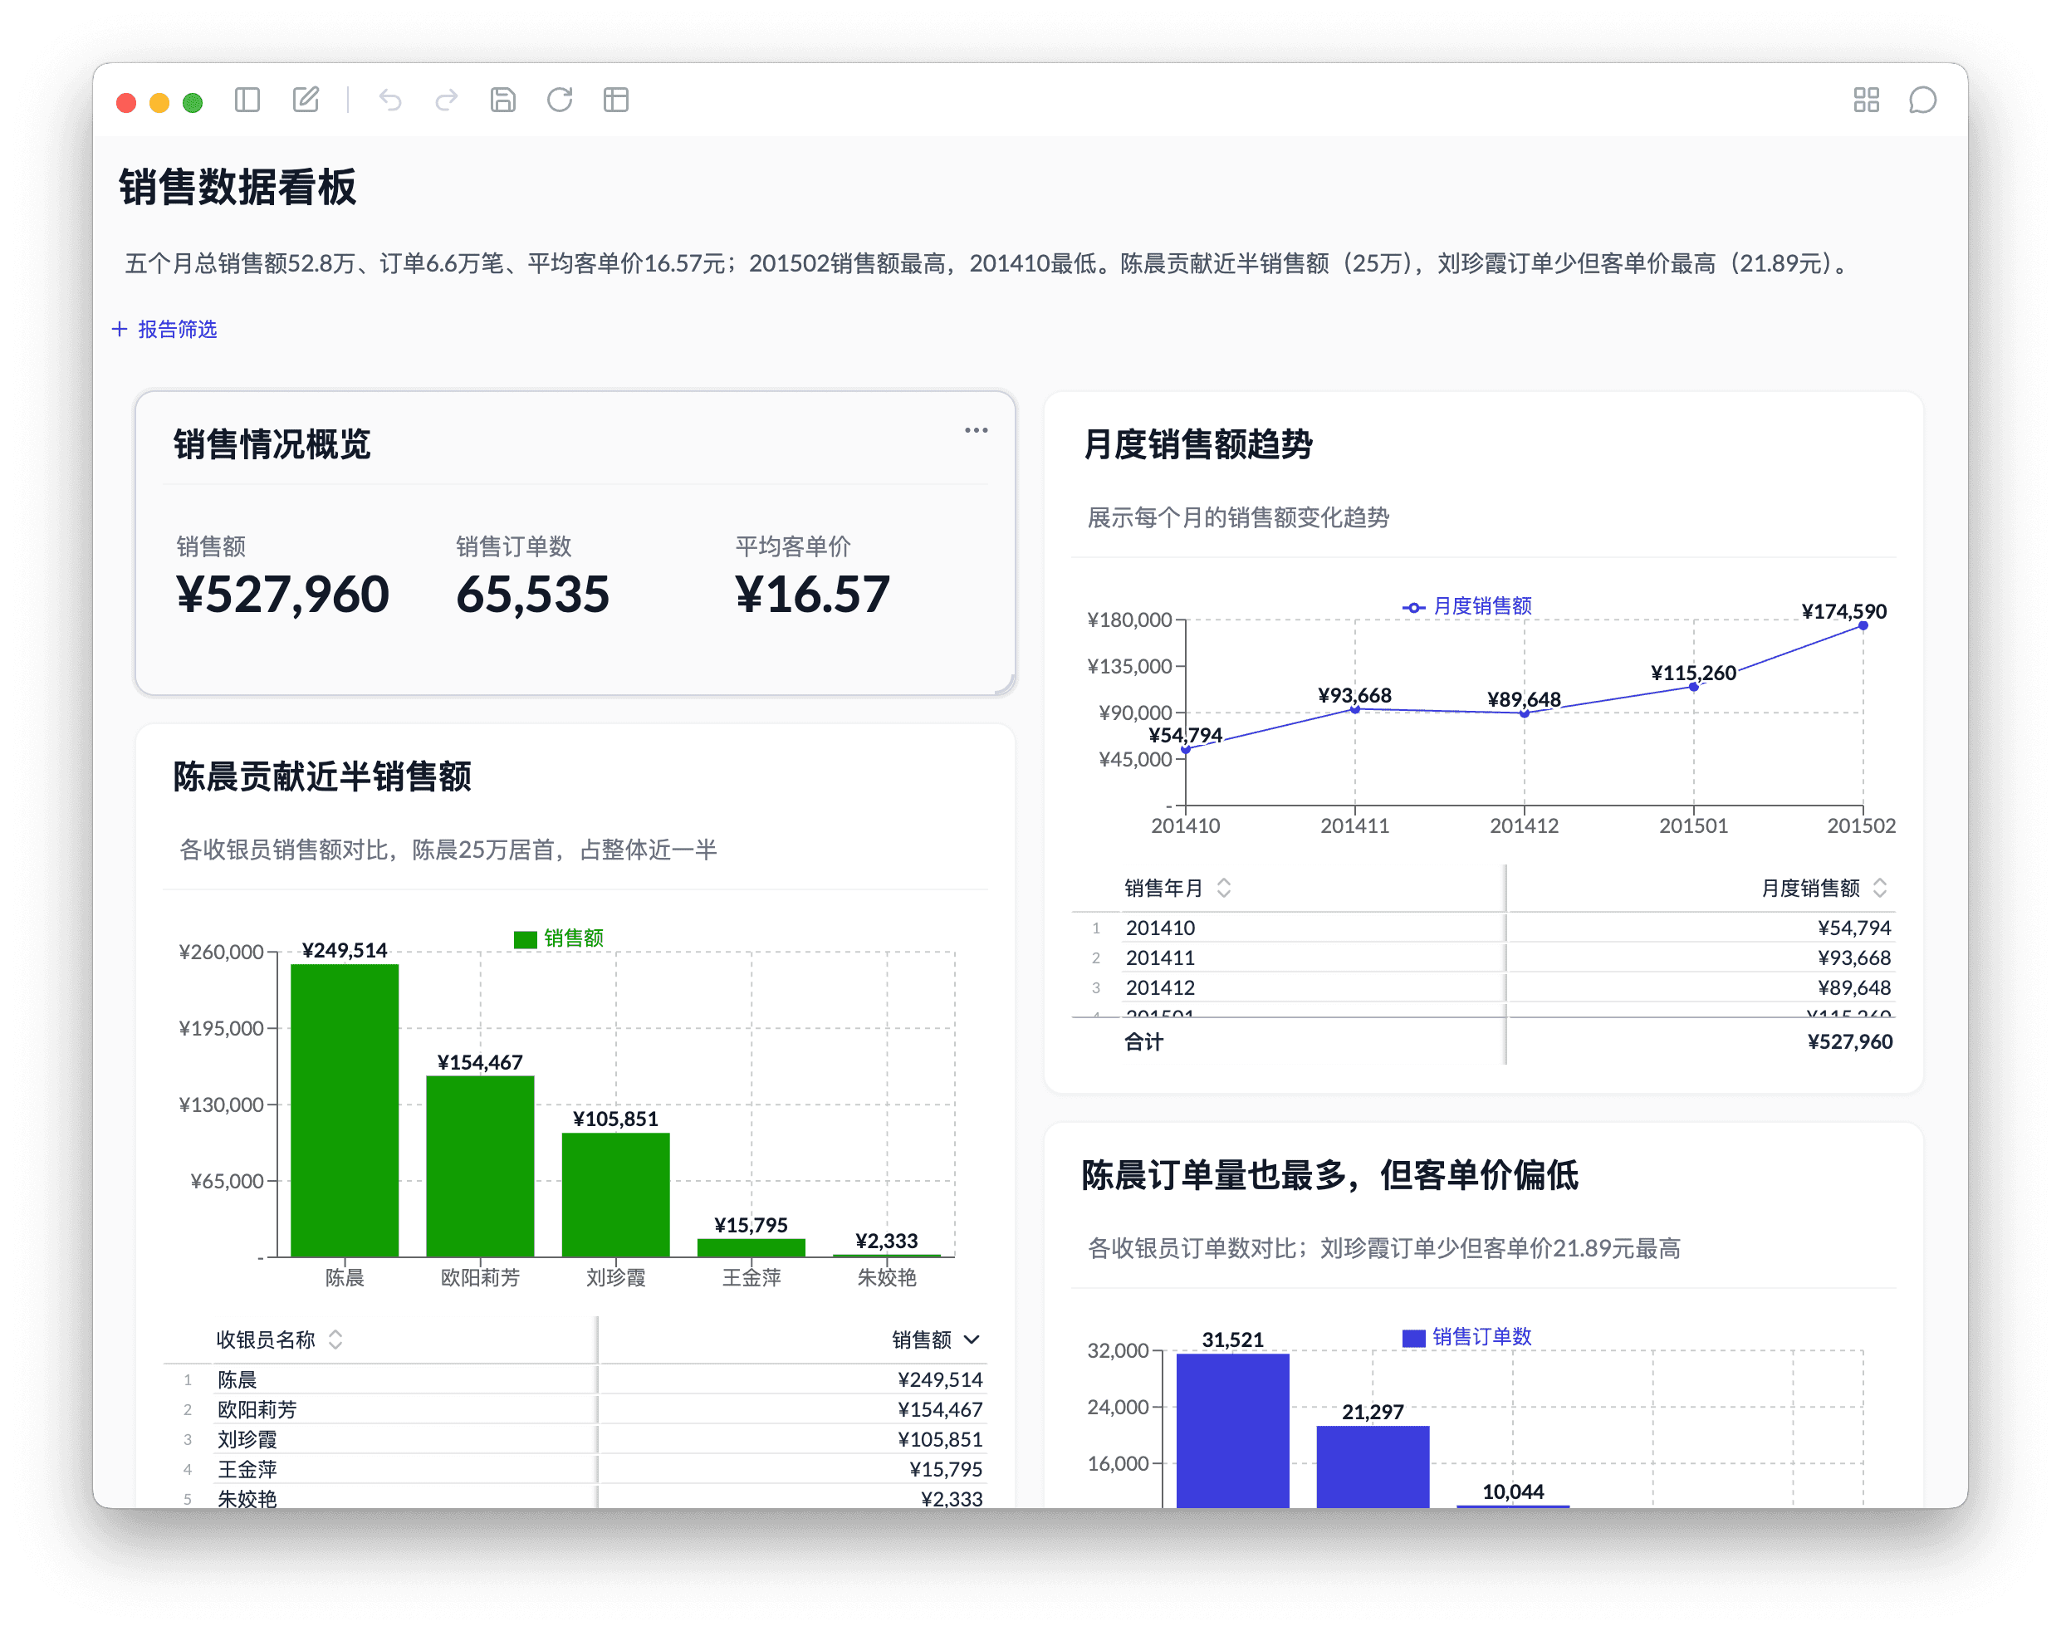
Task: Click the save disk icon
Action: pyautogui.click(x=503, y=100)
